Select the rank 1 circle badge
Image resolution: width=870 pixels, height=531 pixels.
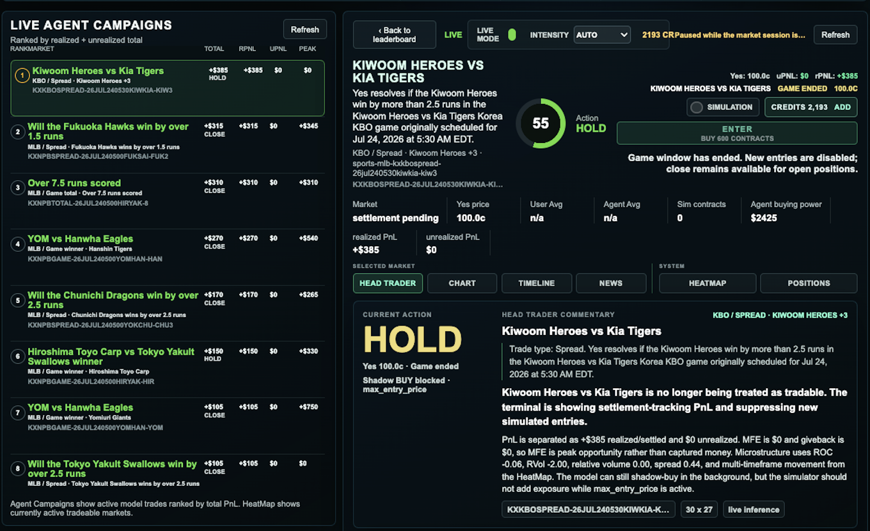(22, 75)
